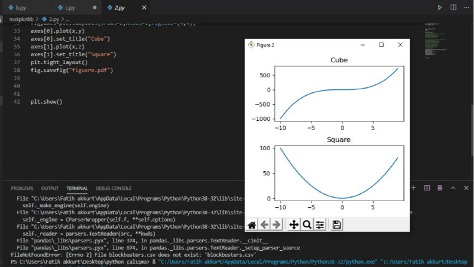Click matplotlib folder in breadcrumb
Viewport: 474px width, 267px height.
pyautogui.click(x=21, y=19)
